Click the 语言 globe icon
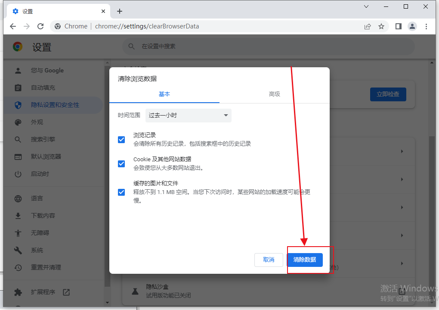This screenshot has height=310, width=439. (x=18, y=199)
